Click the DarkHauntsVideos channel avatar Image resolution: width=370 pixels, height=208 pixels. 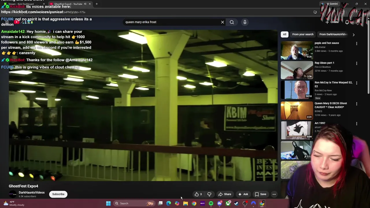pos(13,194)
